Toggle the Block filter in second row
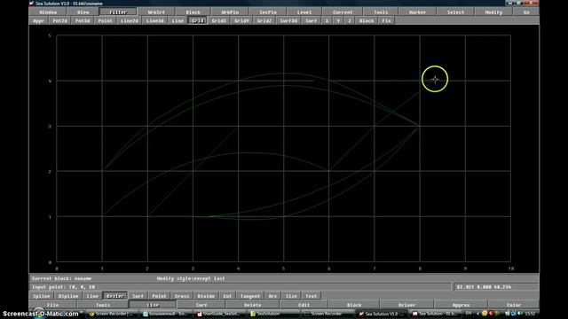This screenshot has height=319, width=568. tap(367, 20)
